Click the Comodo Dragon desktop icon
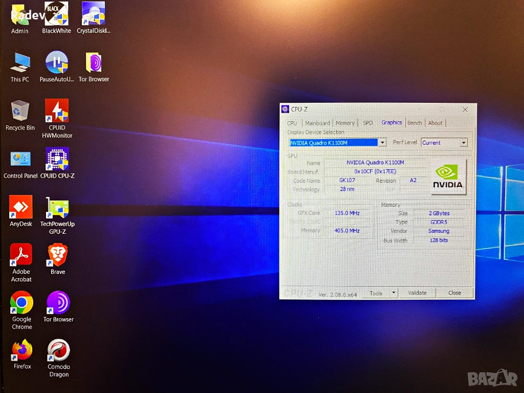This screenshot has height=393, width=524. point(58,351)
